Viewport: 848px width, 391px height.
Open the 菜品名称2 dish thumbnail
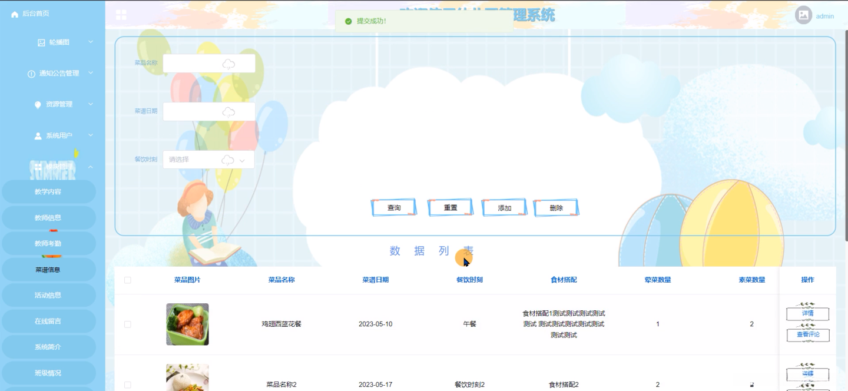coord(187,377)
